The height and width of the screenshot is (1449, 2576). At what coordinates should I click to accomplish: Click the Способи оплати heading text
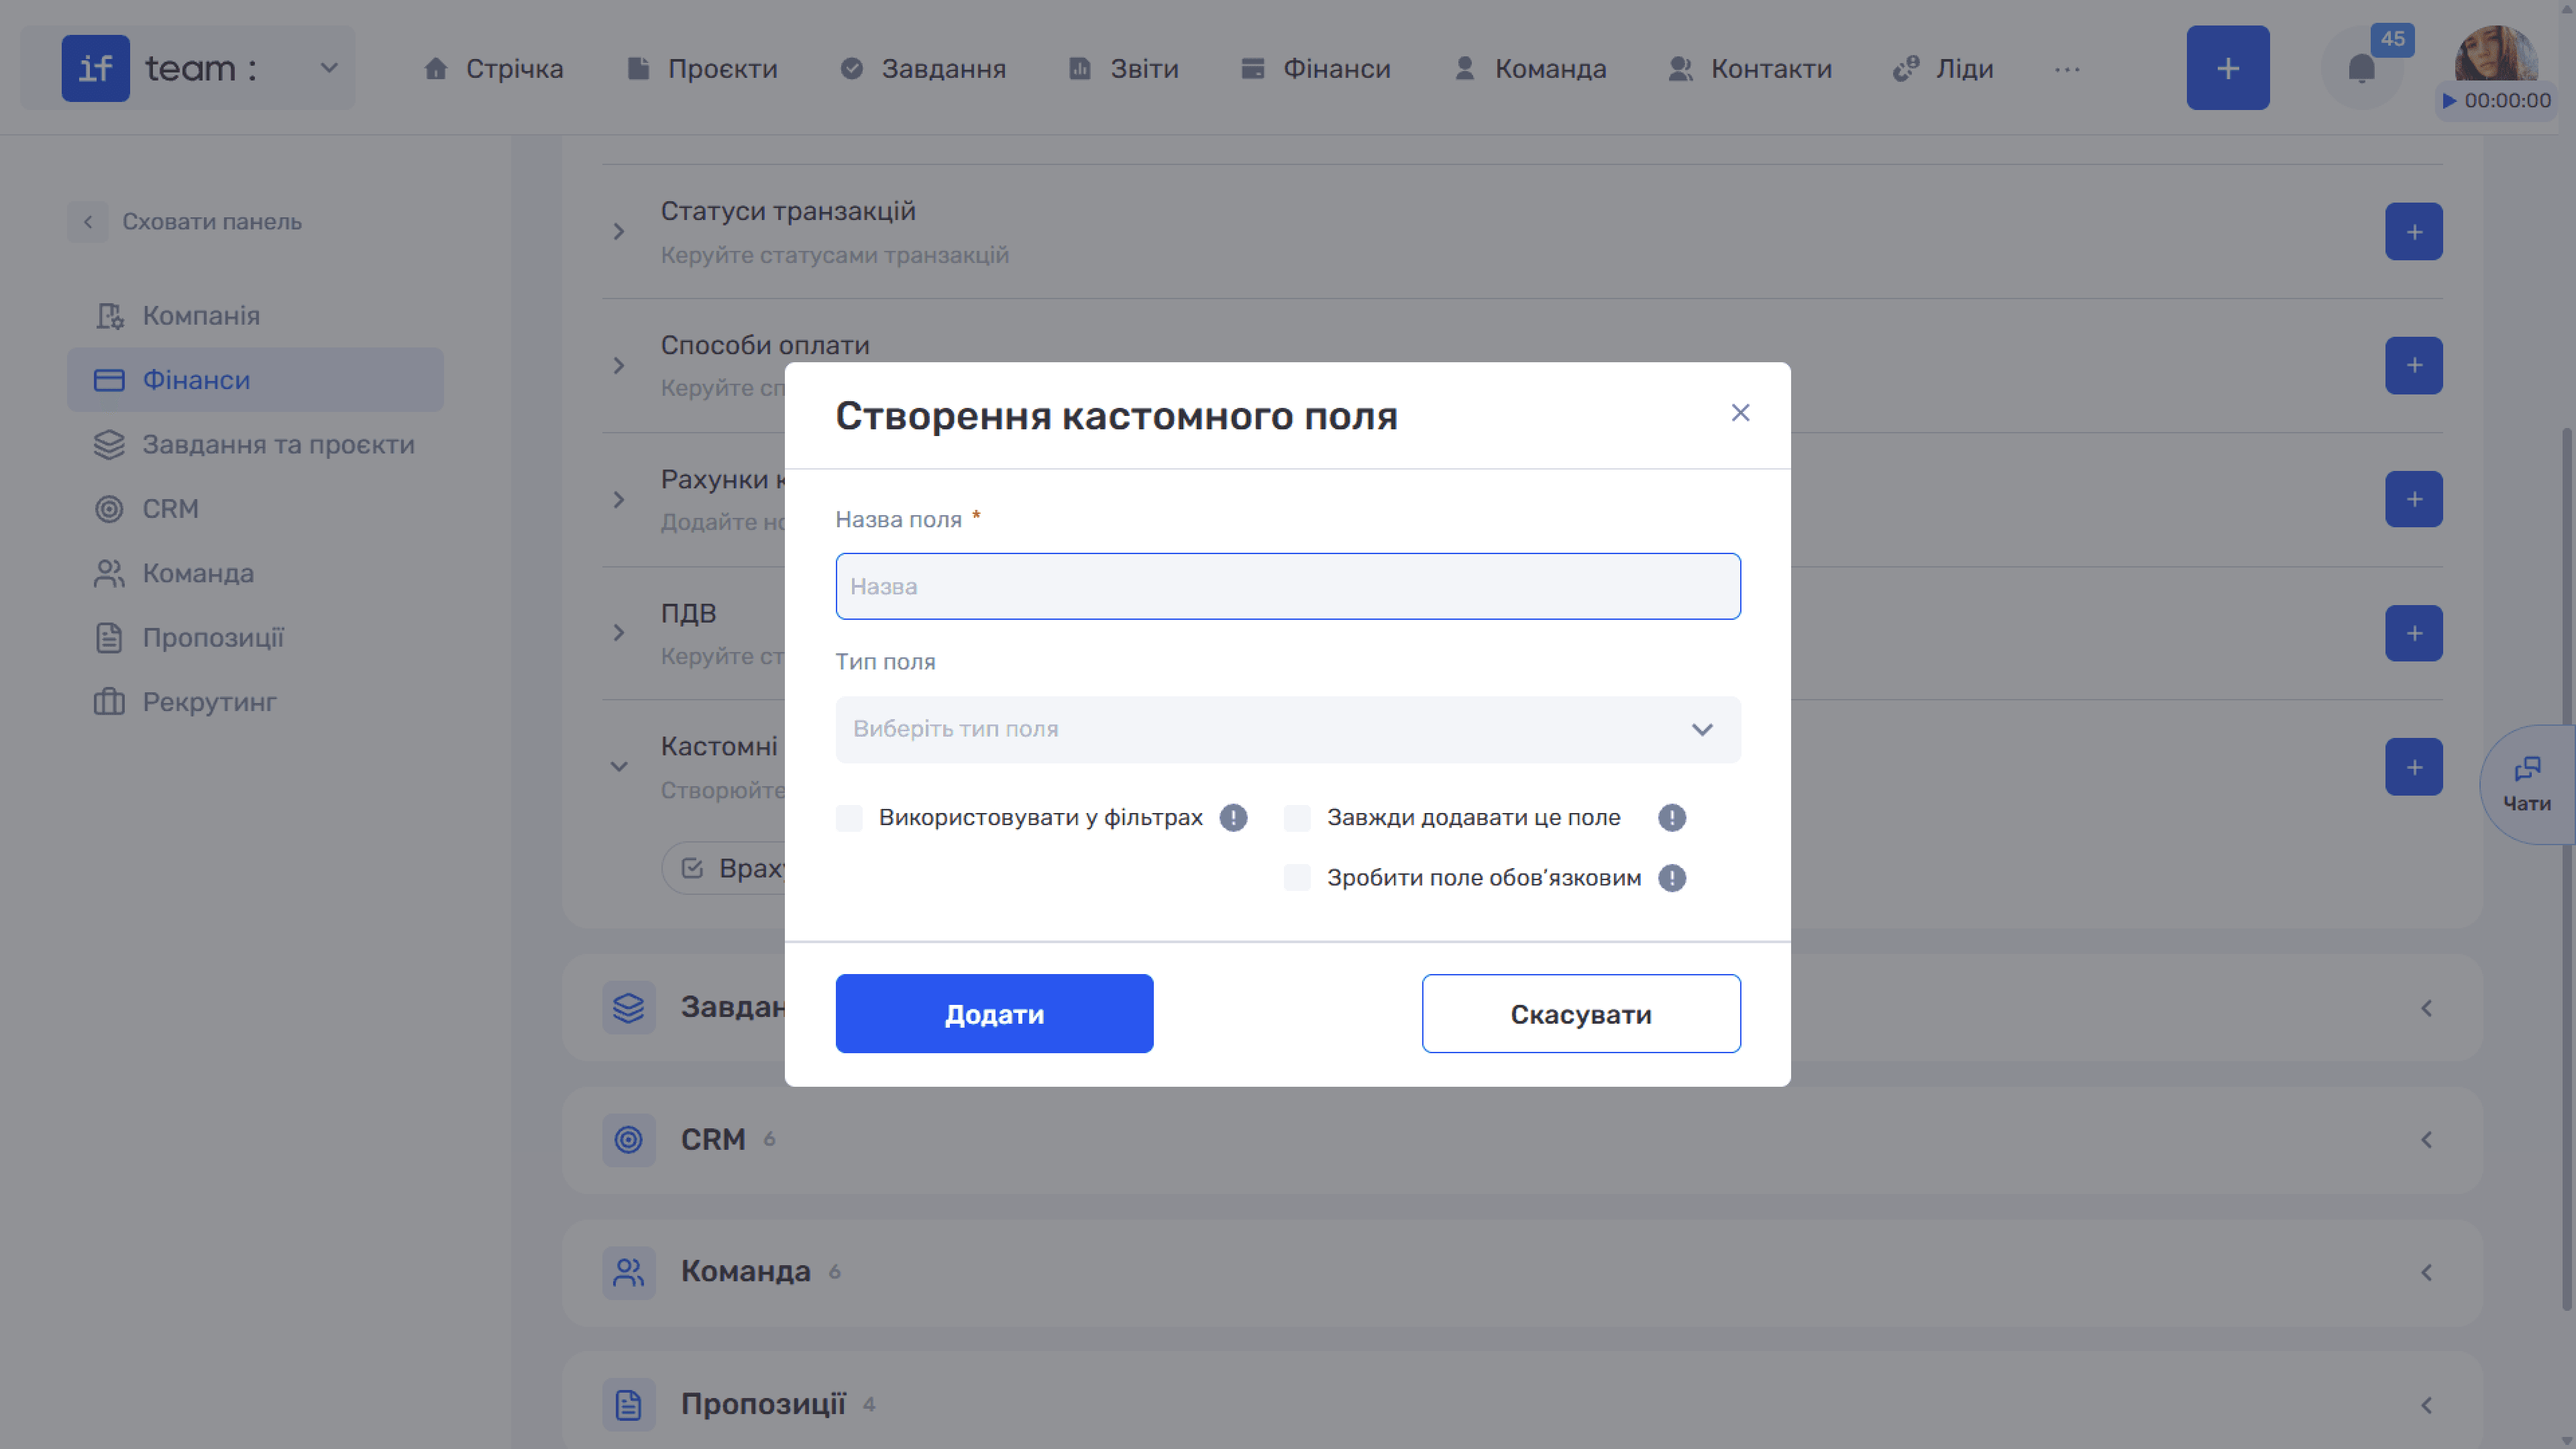tap(765, 345)
